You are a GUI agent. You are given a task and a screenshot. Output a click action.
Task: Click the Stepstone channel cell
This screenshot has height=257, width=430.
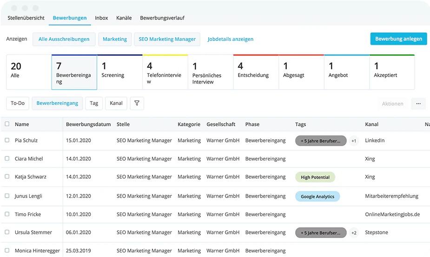[376, 232]
